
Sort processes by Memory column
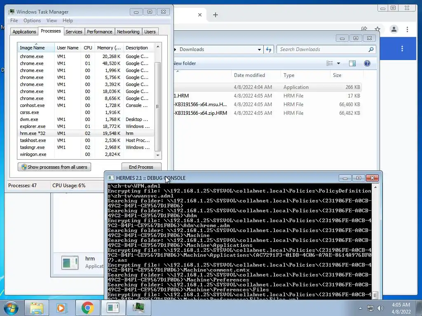click(x=109, y=48)
